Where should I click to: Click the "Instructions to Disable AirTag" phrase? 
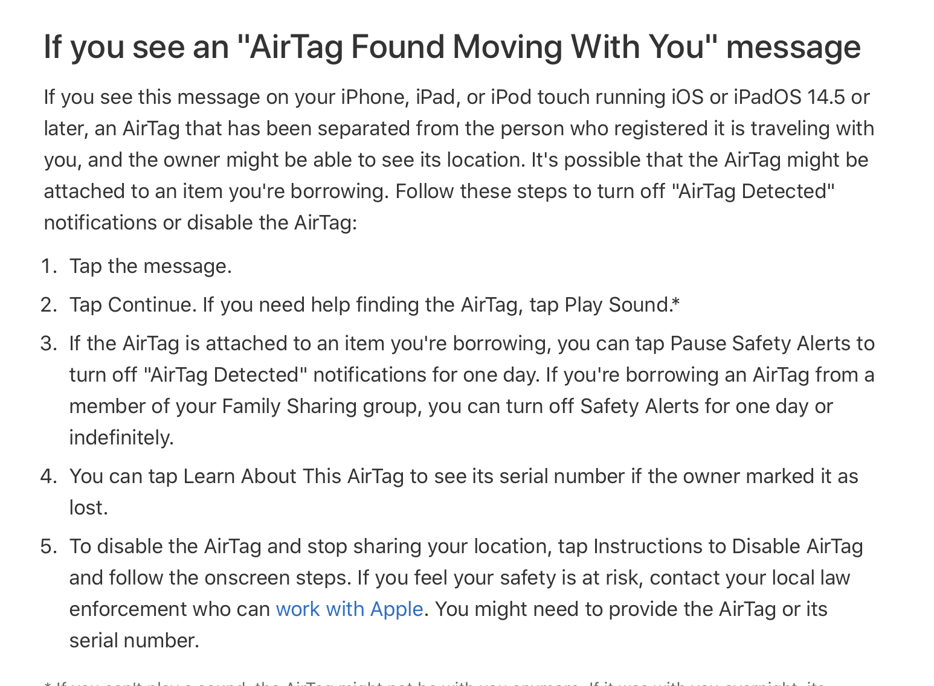[728, 547]
